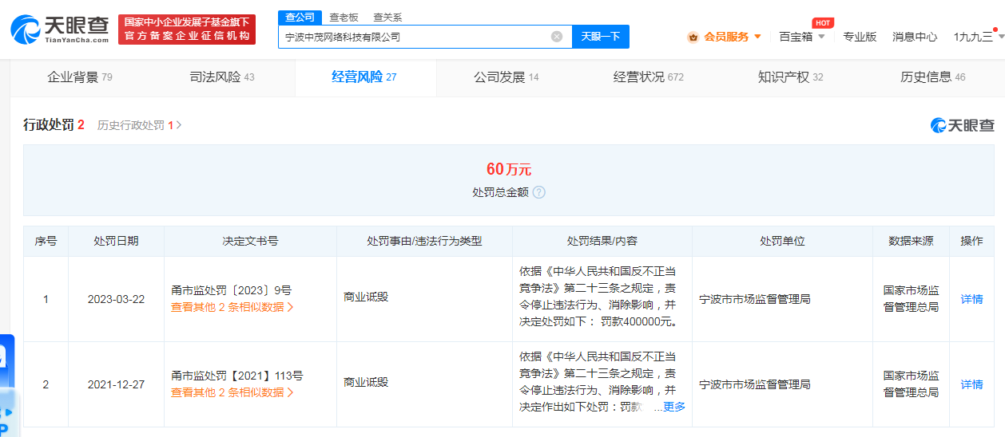Open the 消息中心 link
Viewport: 1005px width, 437px height.
(x=915, y=37)
